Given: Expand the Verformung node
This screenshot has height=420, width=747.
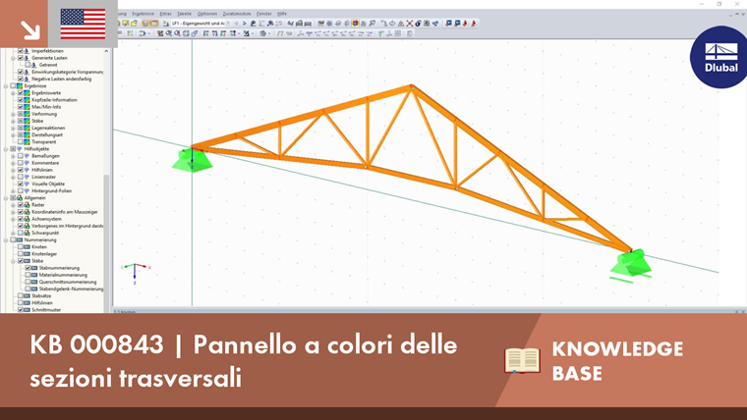Looking at the screenshot, I should coord(14,114).
